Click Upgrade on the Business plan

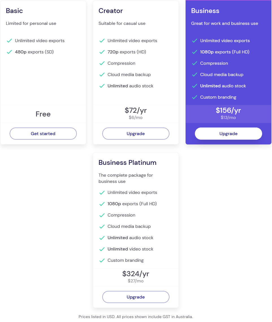point(228,133)
